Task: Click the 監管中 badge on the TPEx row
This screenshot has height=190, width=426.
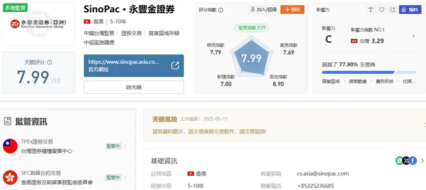Action: click(113, 146)
